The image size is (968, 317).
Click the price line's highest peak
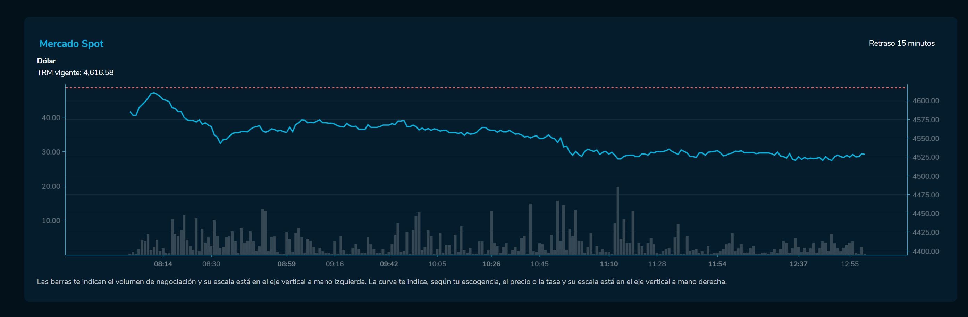click(153, 93)
